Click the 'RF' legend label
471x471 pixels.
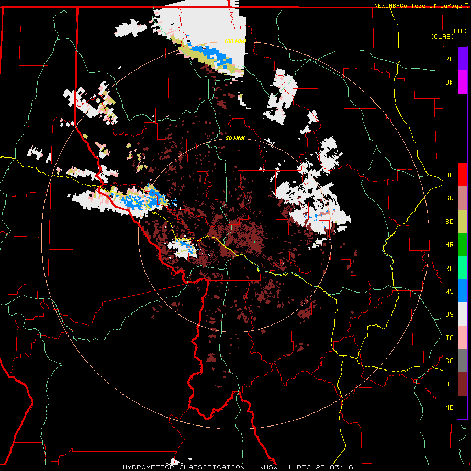(449, 59)
